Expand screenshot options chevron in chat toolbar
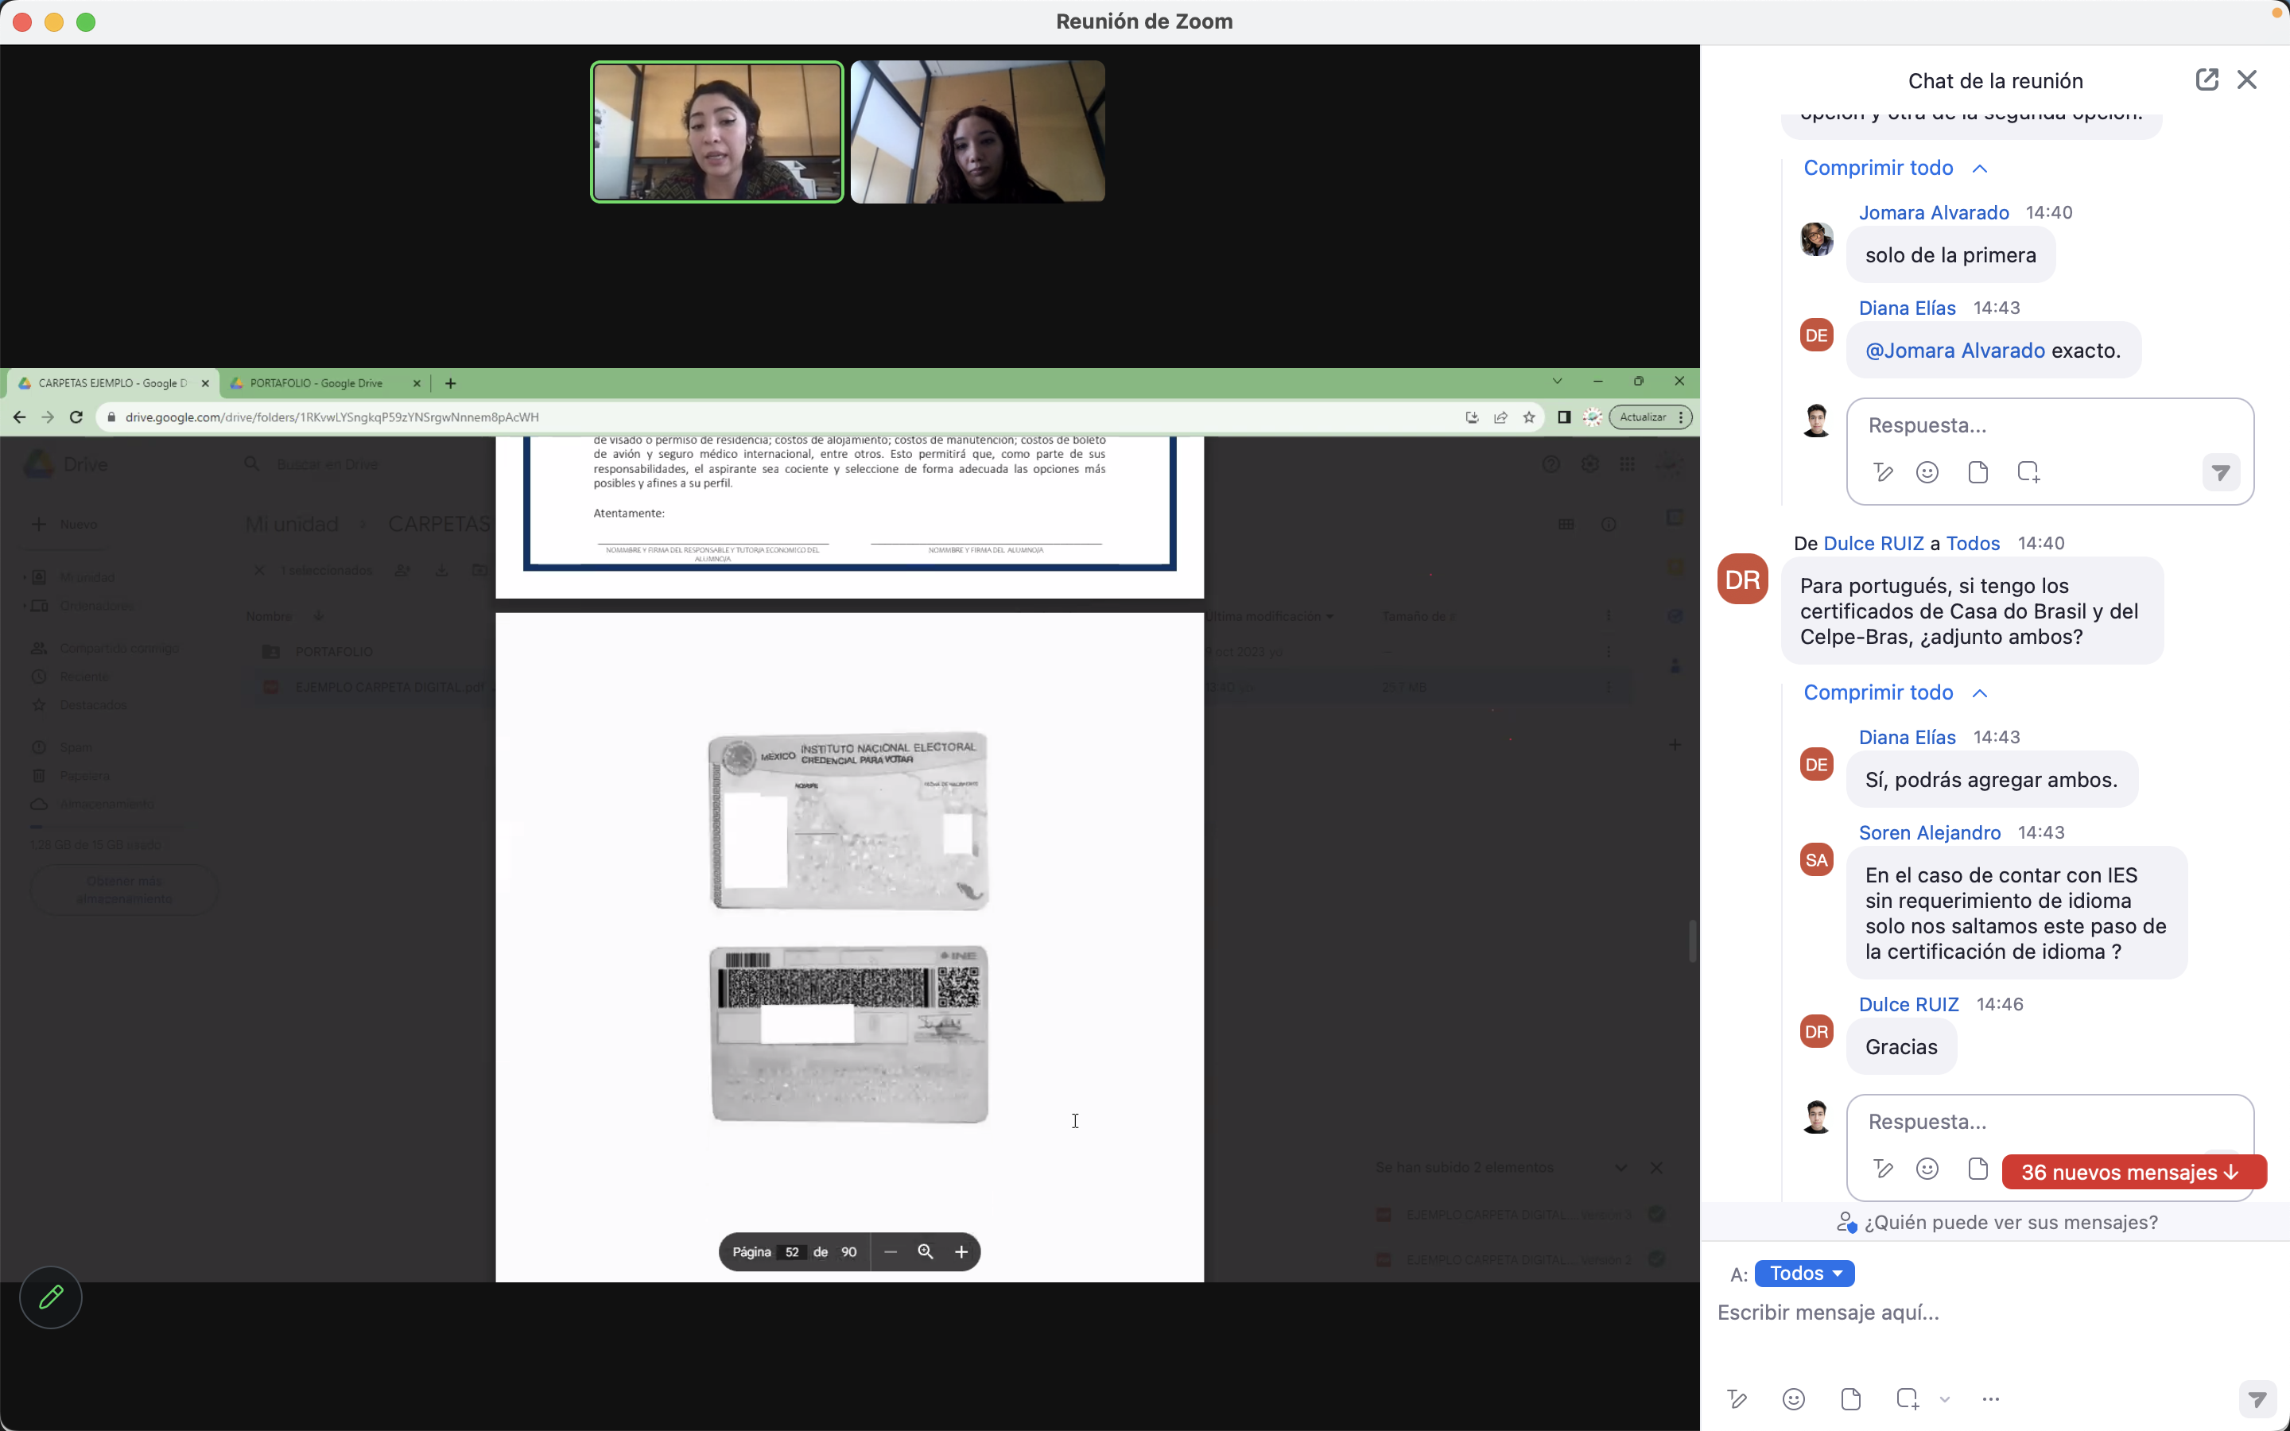2290x1431 pixels. point(1945,1400)
